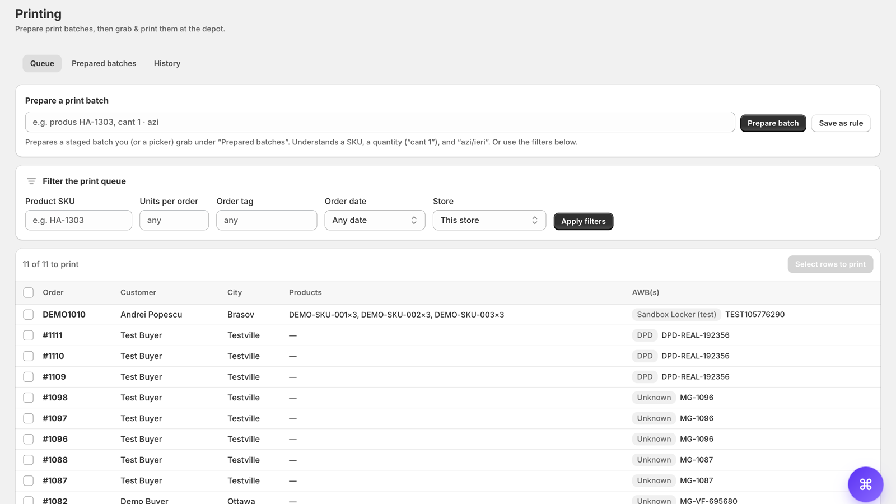896x504 pixels.
Task: Click the DPD badge in row #1111
Action: pos(645,335)
